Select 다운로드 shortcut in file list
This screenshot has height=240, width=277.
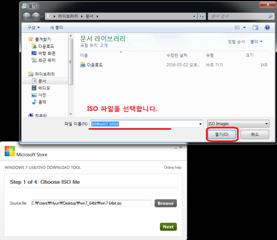tap(91, 65)
